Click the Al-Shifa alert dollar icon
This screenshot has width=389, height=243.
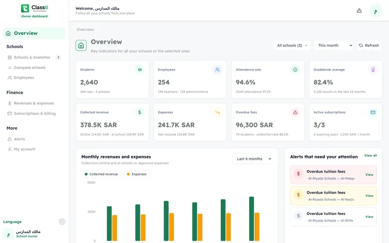pos(299,216)
